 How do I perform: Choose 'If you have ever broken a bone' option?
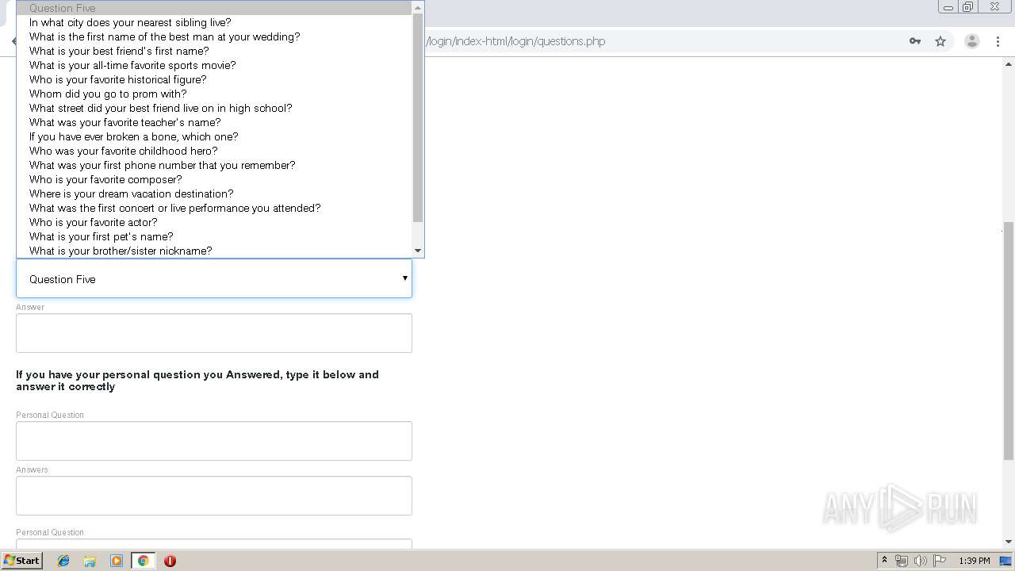[x=214, y=136]
